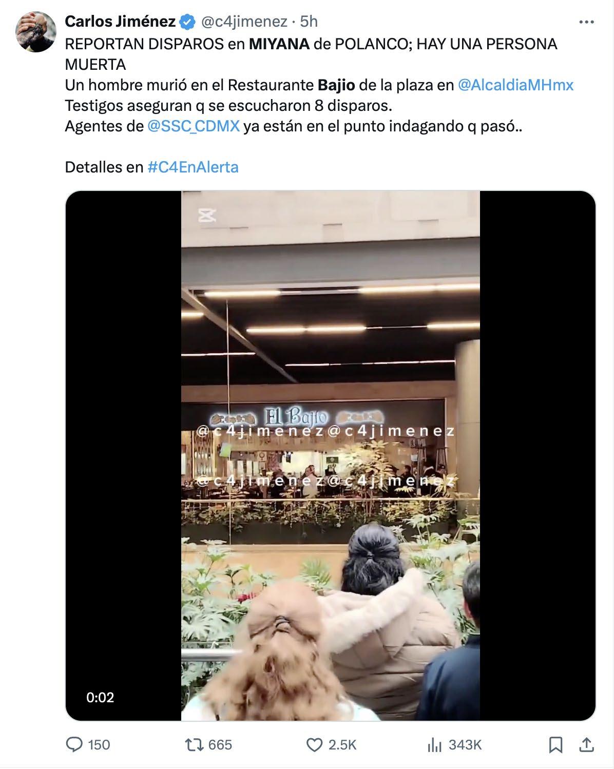Click the @c4jimenez handle
614x769 pixels.
(244, 22)
